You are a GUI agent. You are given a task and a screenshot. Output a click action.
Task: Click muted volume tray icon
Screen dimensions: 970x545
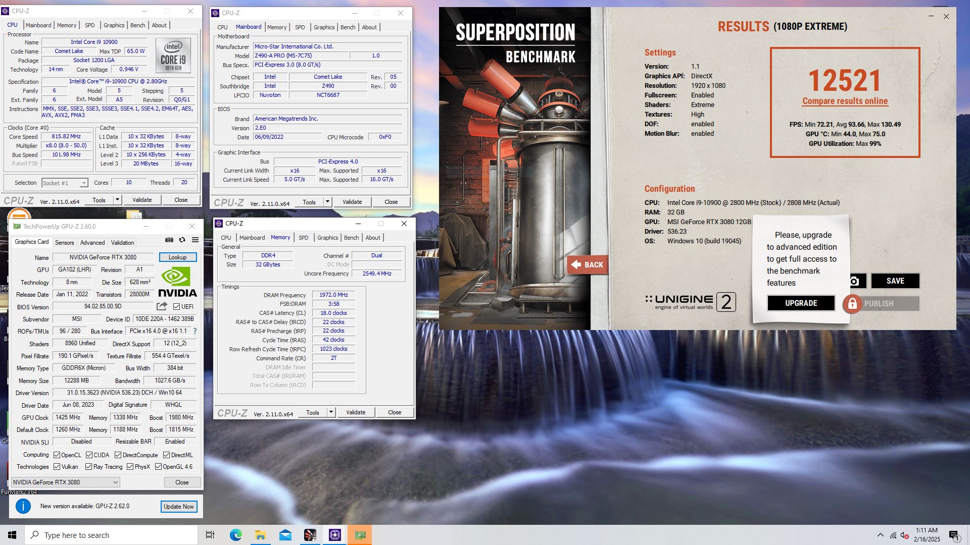tap(905, 535)
